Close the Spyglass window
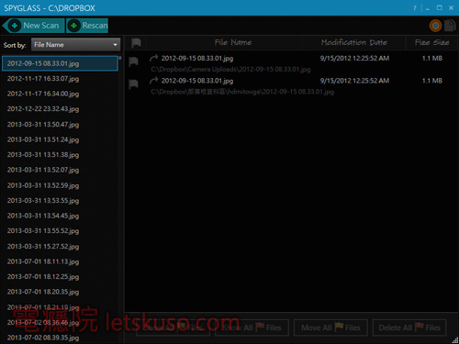The height and width of the screenshot is (344, 459). click(451, 8)
